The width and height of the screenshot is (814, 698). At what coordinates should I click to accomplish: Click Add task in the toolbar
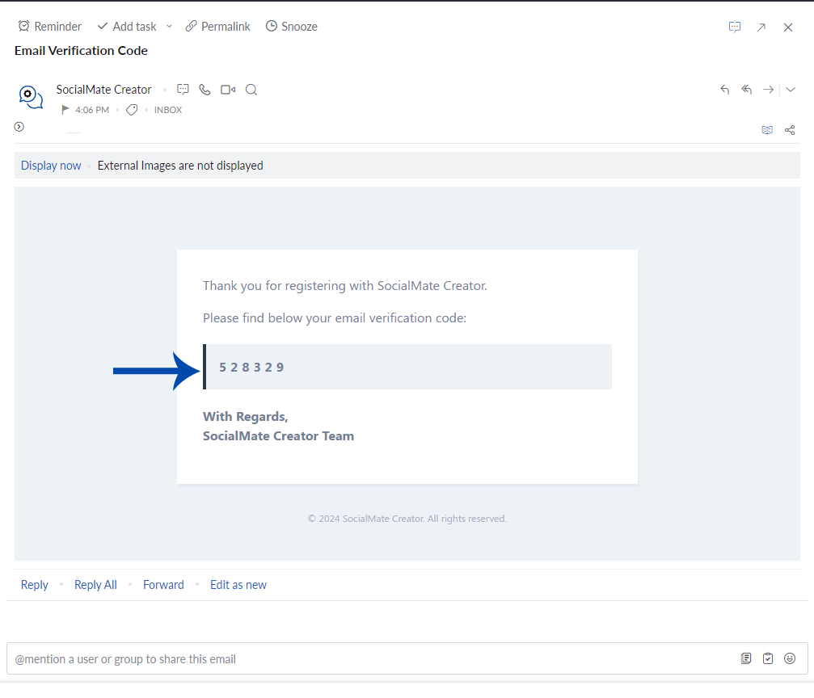coord(127,27)
